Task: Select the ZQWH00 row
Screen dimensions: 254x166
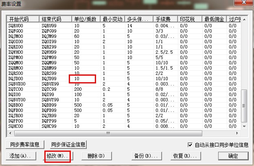Action: tap(124, 52)
